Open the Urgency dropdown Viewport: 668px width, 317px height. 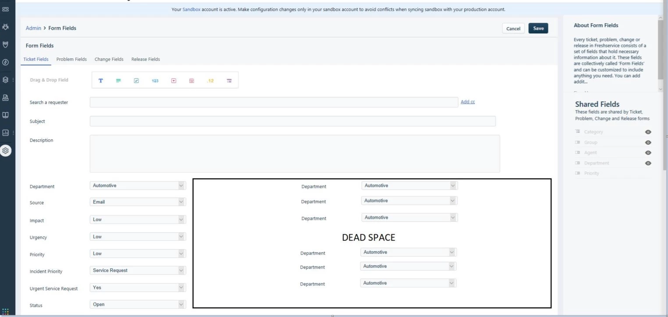pyautogui.click(x=138, y=237)
